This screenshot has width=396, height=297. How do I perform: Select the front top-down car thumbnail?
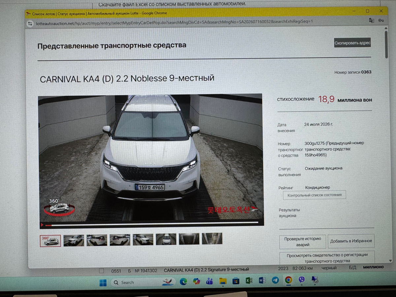(166, 239)
